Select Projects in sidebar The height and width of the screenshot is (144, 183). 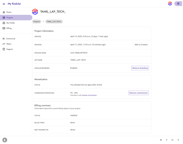click(16, 18)
